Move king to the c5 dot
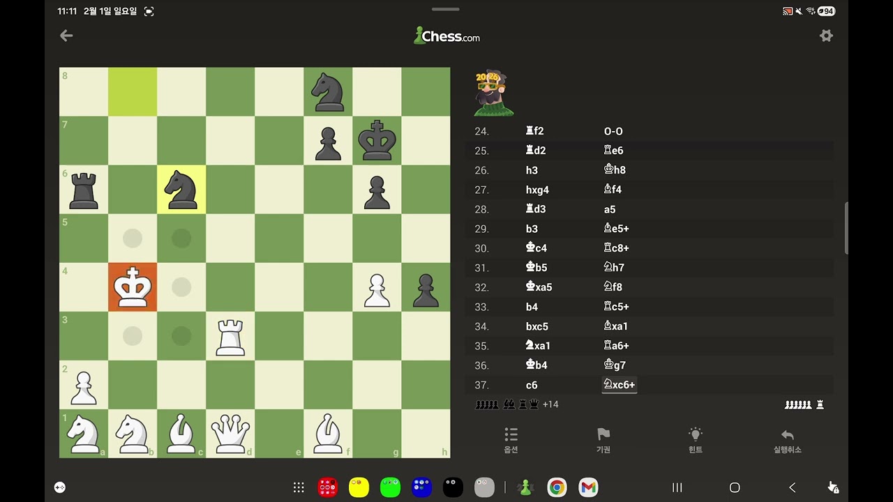Viewport: 893px width, 502px height. click(181, 238)
